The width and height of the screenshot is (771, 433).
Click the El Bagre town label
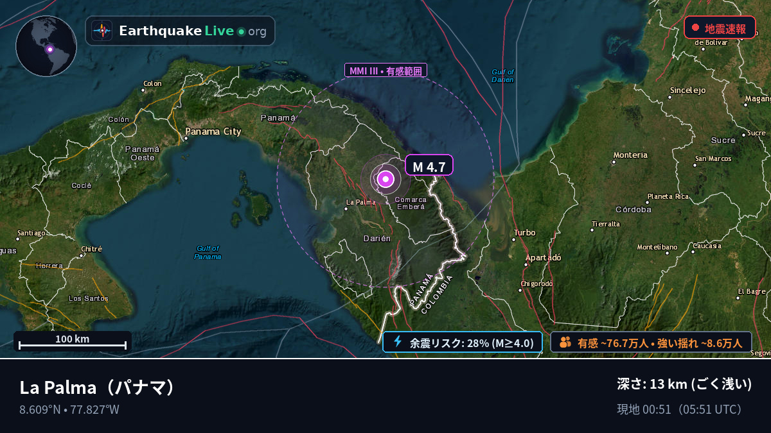[x=752, y=291]
